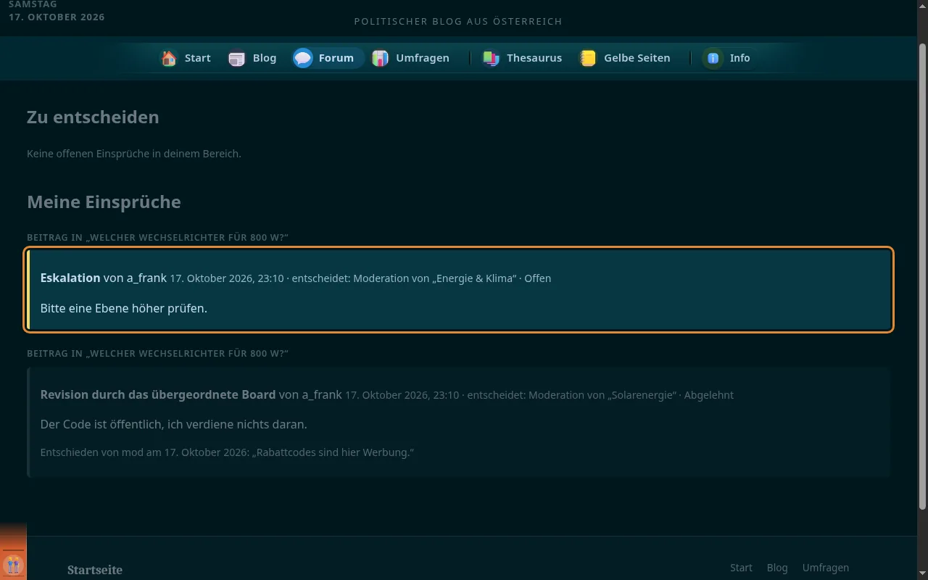
Task: Click the footer Startseite link
Action: click(95, 570)
